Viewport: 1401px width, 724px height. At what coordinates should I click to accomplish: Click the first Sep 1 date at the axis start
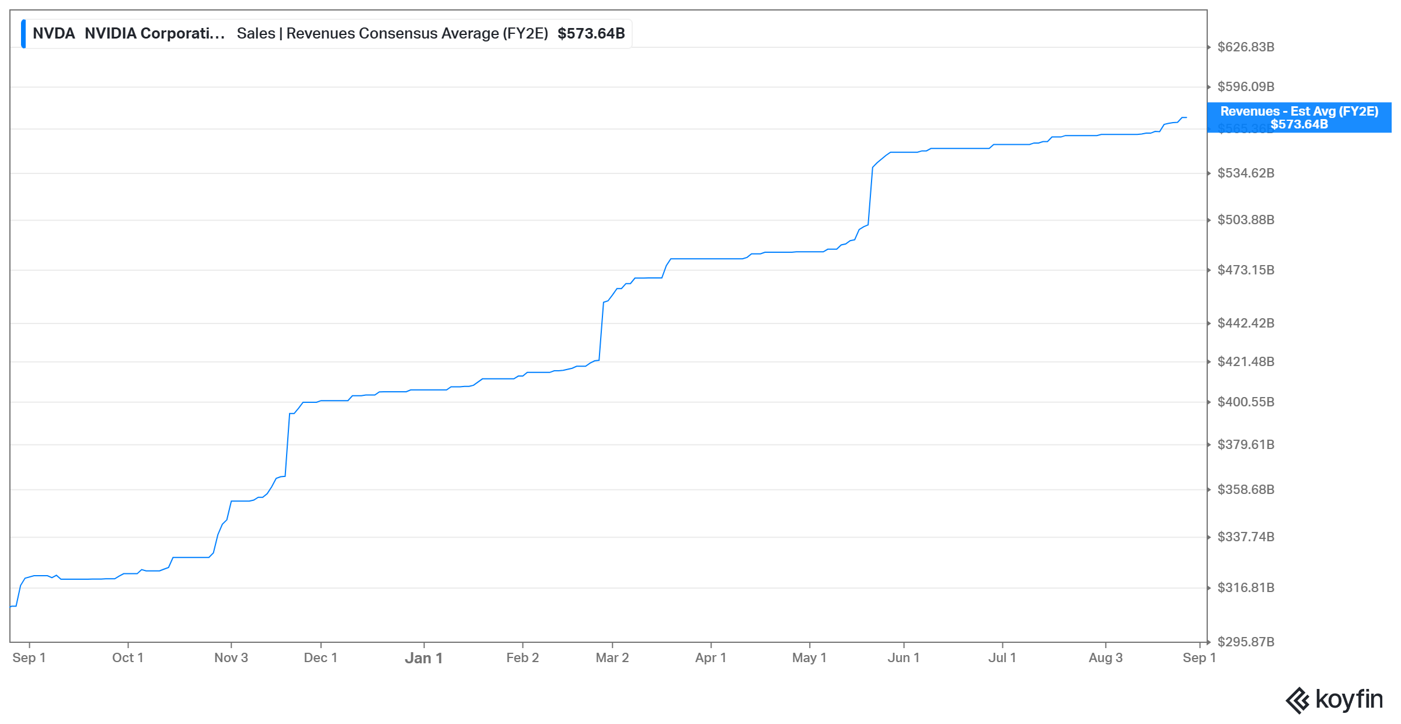coord(29,658)
